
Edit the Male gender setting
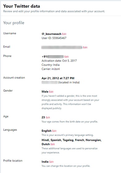point(51,92)
